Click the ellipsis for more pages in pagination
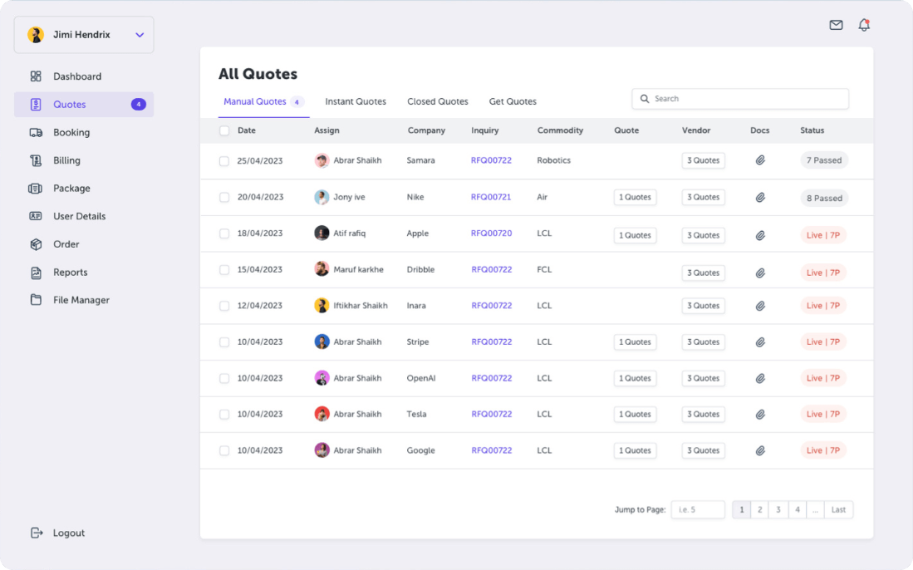 click(816, 509)
